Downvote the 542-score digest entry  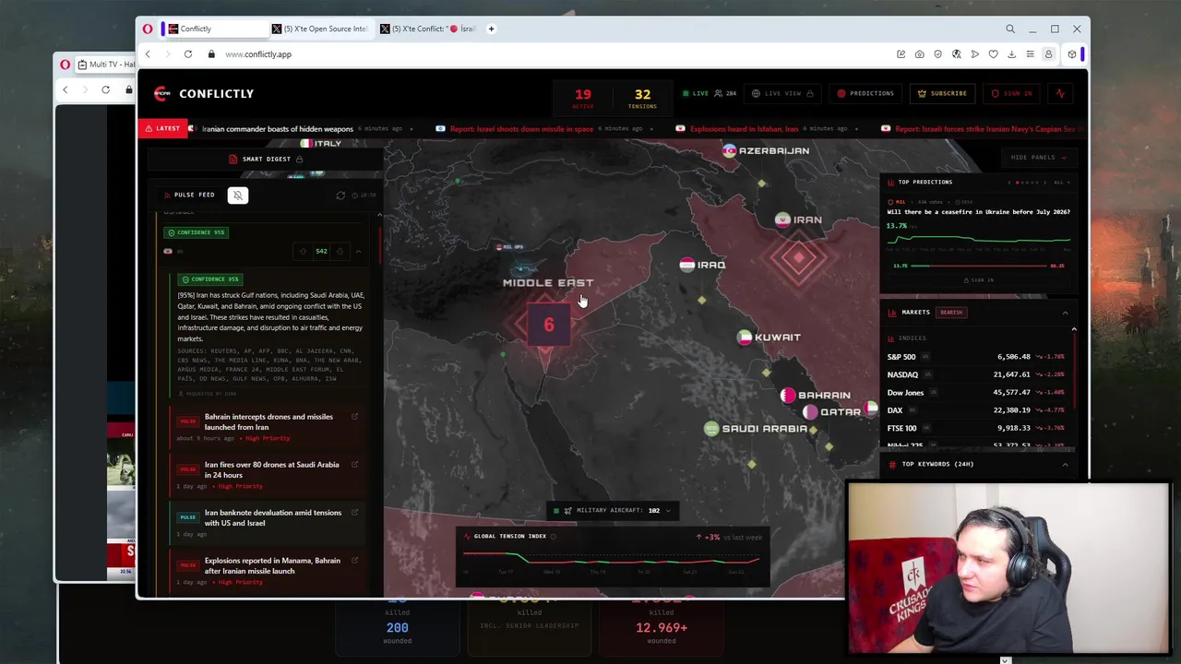[340, 251]
